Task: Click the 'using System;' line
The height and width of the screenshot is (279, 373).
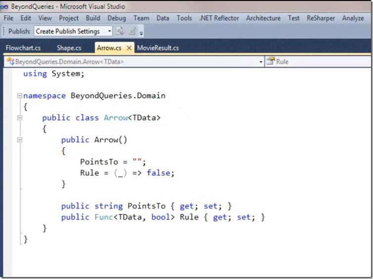Action: click(54, 74)
